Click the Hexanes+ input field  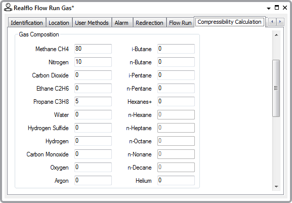pyautogui.click(x=176, y=101)
